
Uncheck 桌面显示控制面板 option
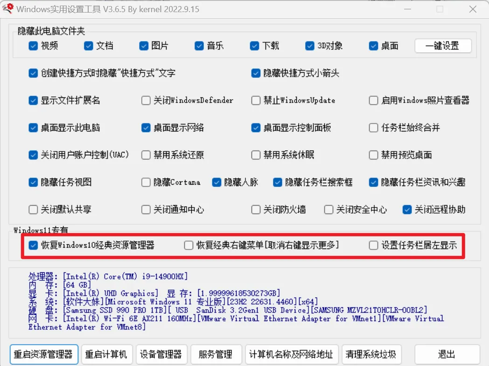pyautogui.click(x=256, y=128)
